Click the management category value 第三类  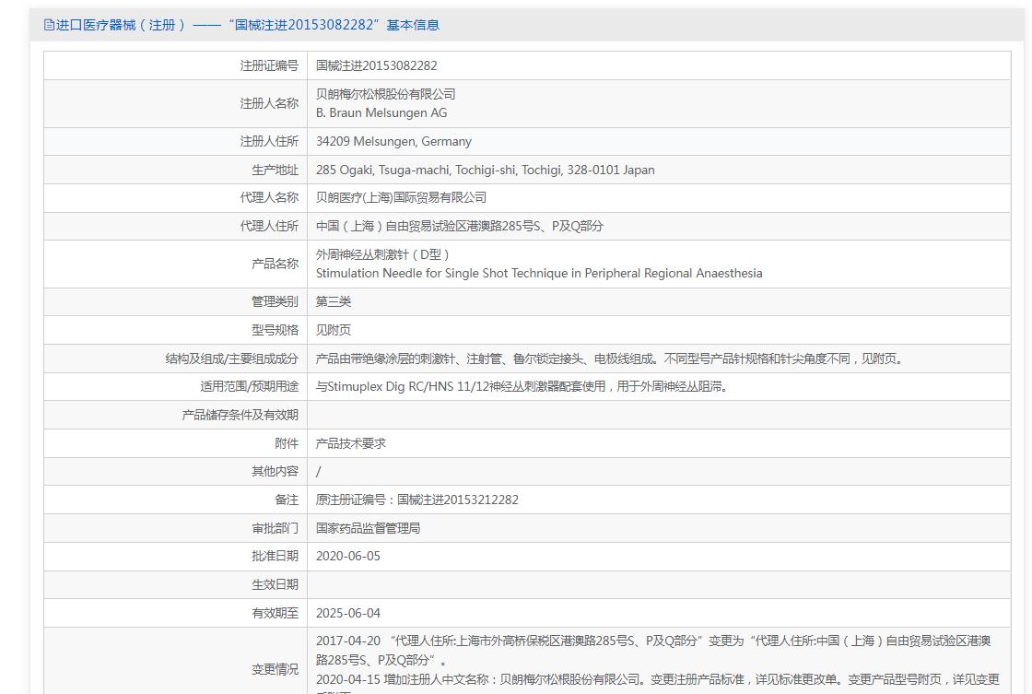click(334, 301)
